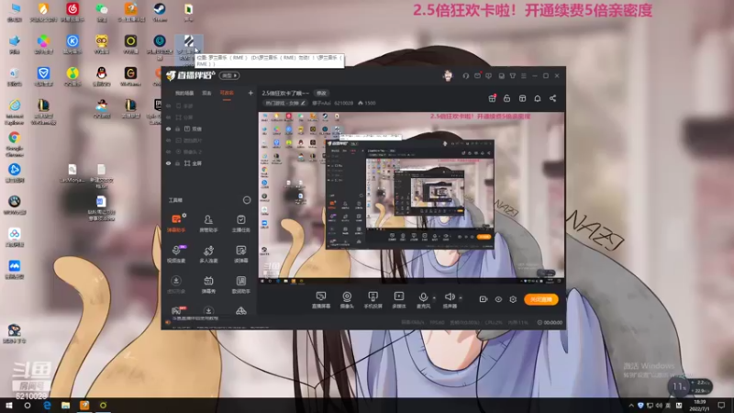Screen dimensions: 734x413
Task: Edit the stream category tag dropdown
Action: [x=285, y=103]
